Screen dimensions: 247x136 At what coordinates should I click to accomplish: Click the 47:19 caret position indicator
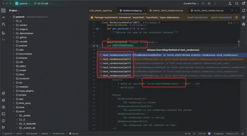[187, 134]
